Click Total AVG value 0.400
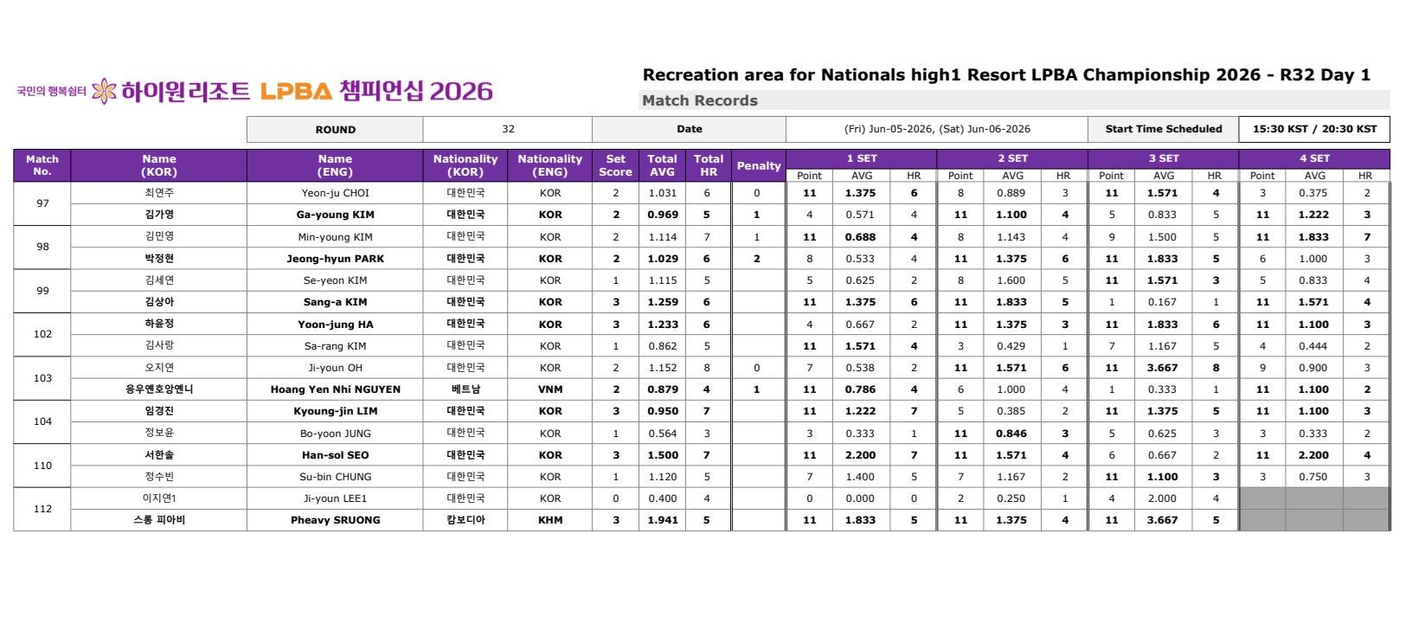The image size is (1412, 630). (x=663, y=498)
